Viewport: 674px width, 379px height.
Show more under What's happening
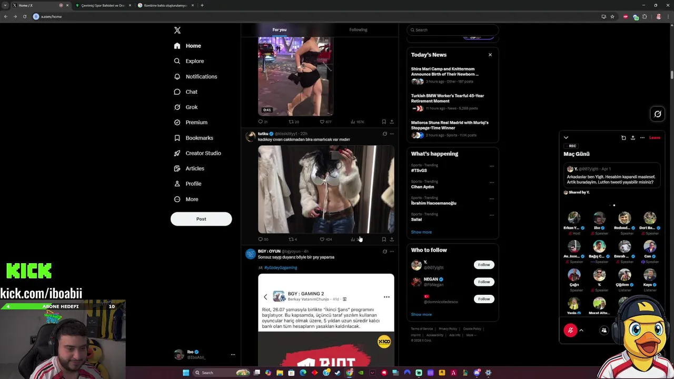click(421, 232)
